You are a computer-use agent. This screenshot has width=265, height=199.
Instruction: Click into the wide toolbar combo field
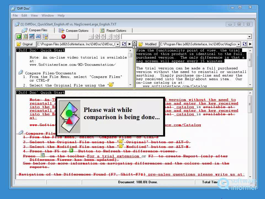point(184,36)
